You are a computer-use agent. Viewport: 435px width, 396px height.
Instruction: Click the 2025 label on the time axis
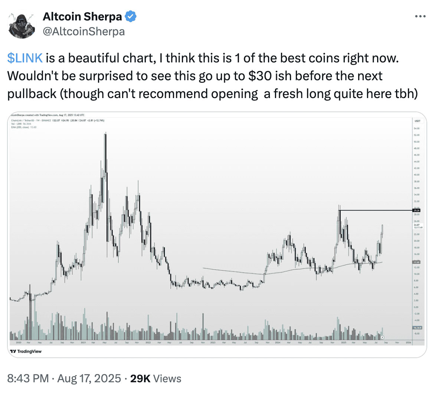343,342
